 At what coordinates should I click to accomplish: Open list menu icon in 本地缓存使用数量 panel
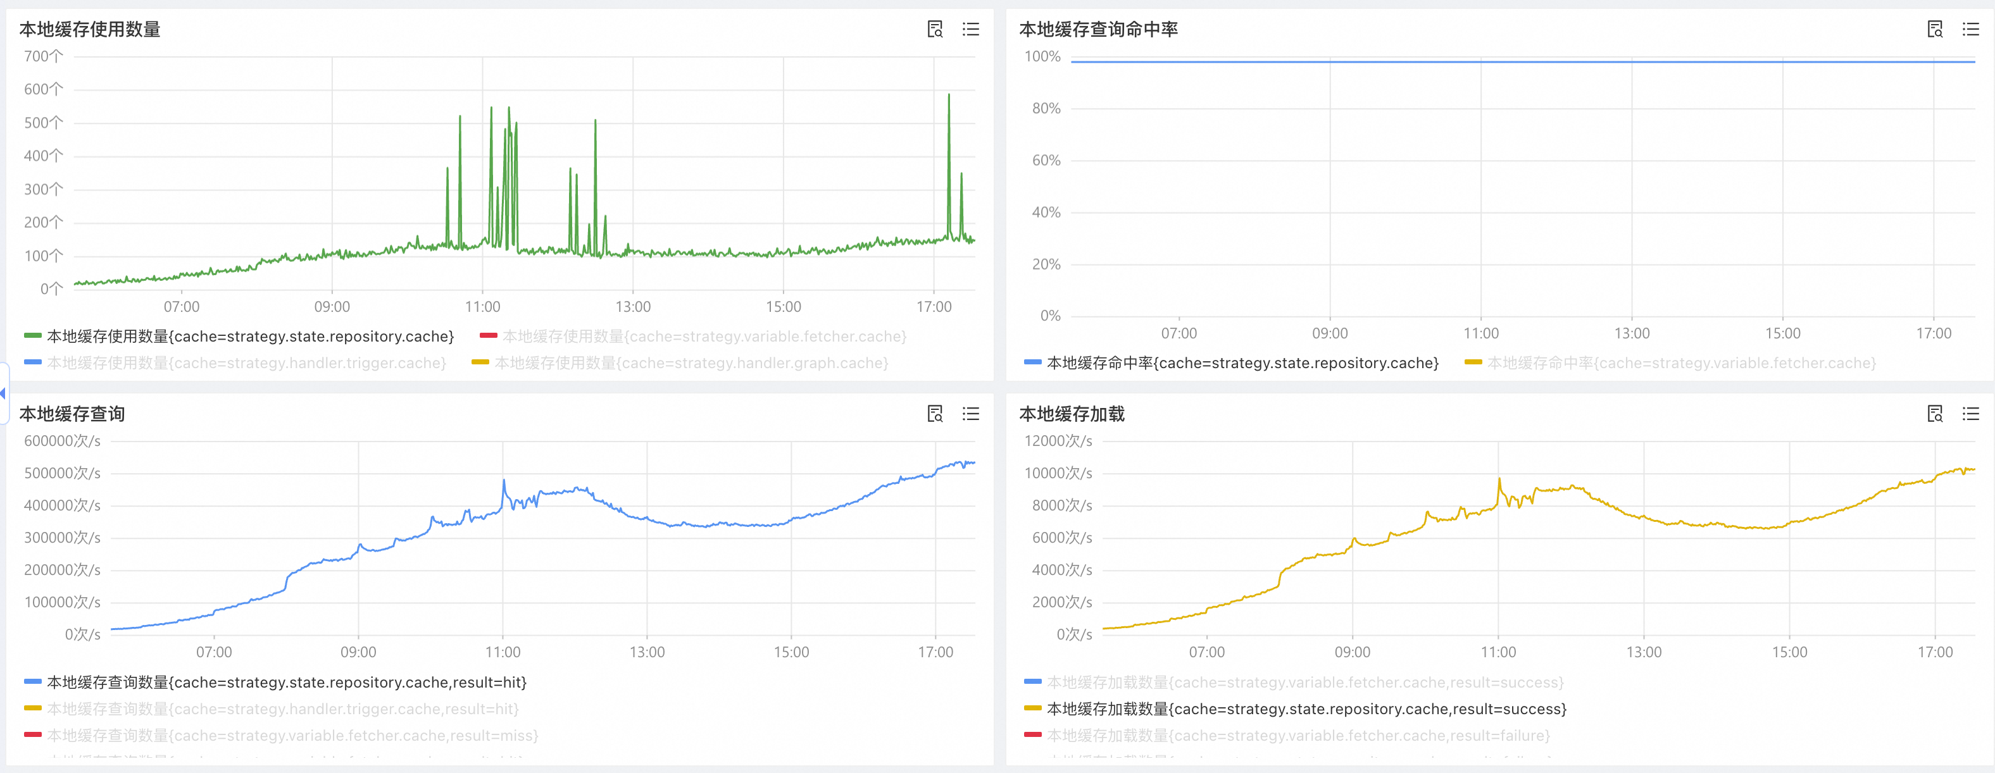pyautogui.click(x=970, y=29)
